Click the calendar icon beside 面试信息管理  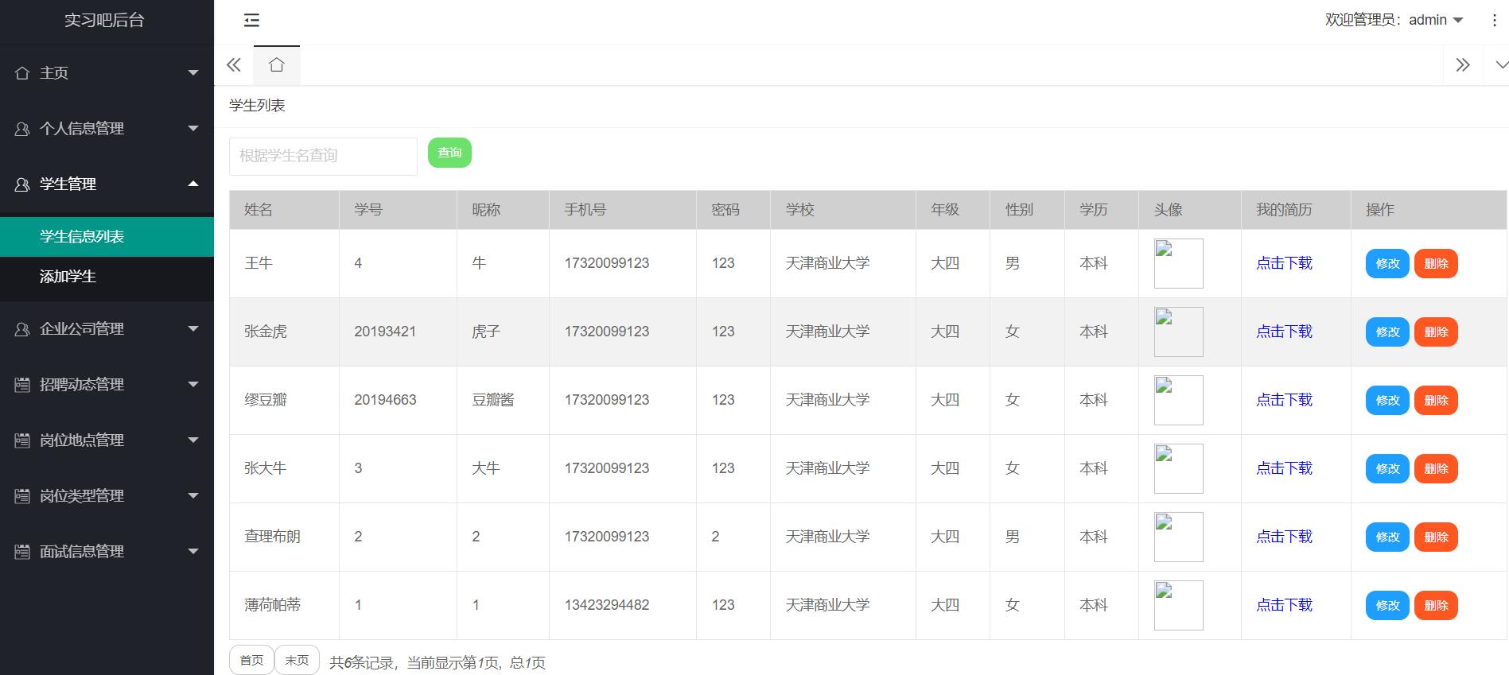tap(22, 552)
